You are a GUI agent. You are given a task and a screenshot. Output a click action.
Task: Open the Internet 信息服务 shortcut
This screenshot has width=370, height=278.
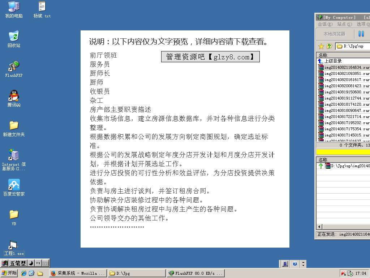coord(14,160)
